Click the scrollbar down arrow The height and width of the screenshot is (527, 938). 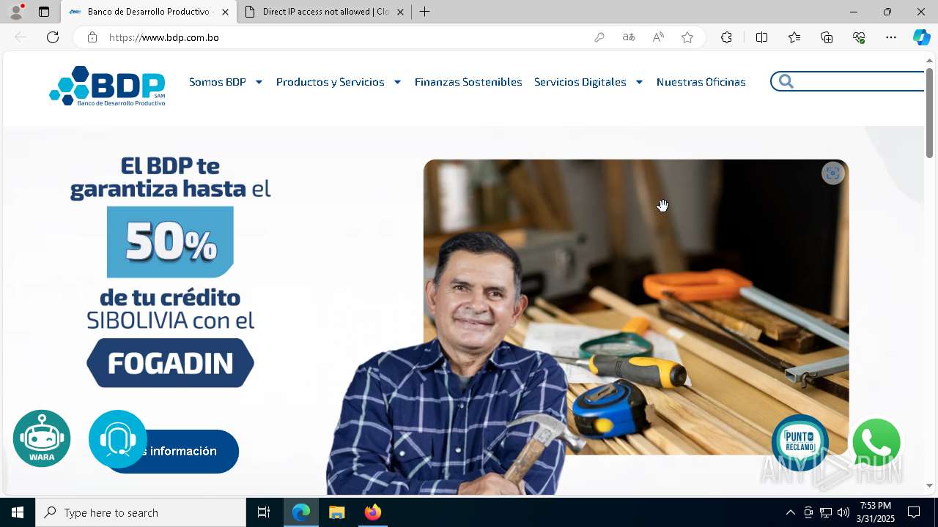[x=929, y=485]
